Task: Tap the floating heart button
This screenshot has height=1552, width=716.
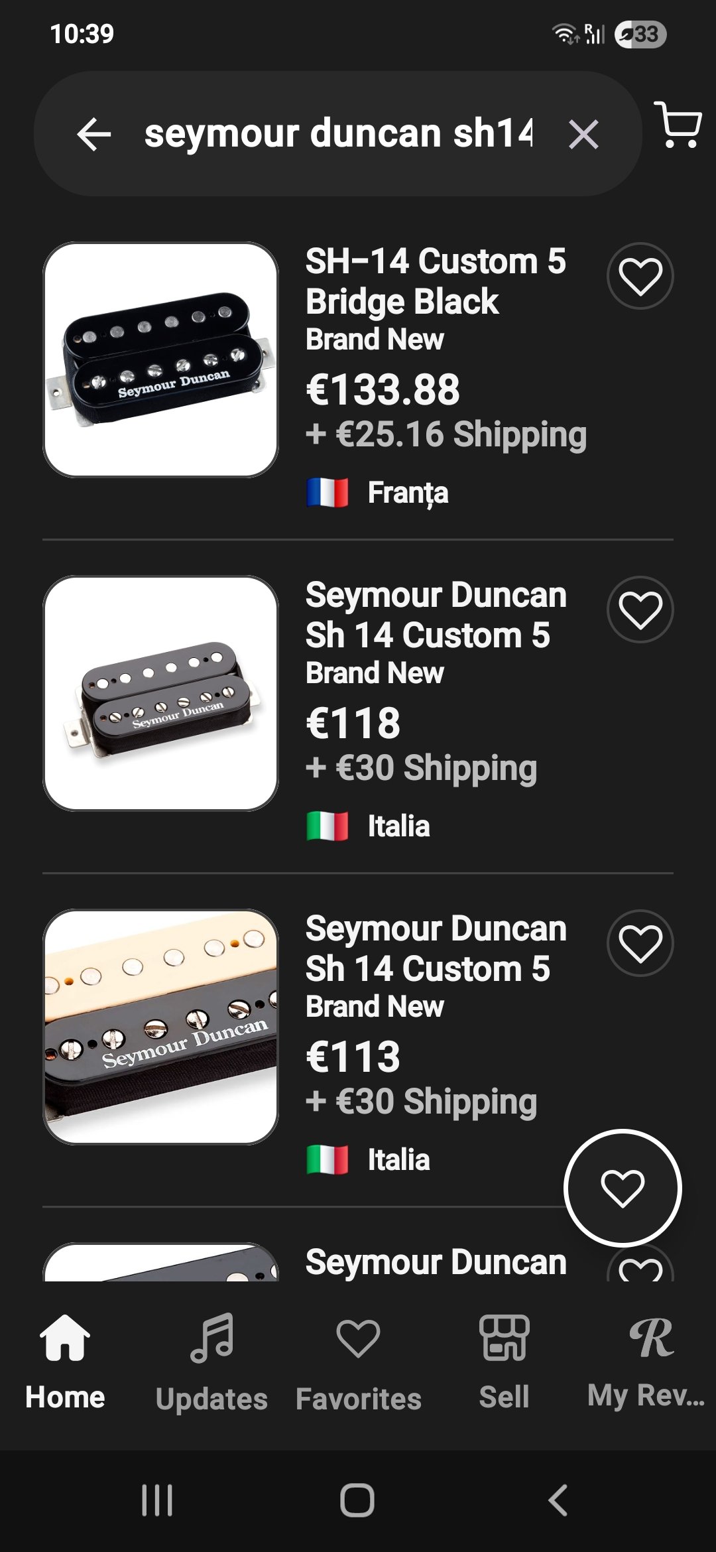Action: click(x=622, y=1187)
